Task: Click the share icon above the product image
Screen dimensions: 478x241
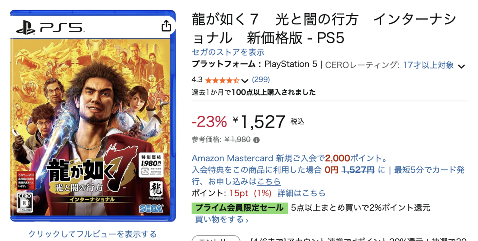Action: (166, 26)
